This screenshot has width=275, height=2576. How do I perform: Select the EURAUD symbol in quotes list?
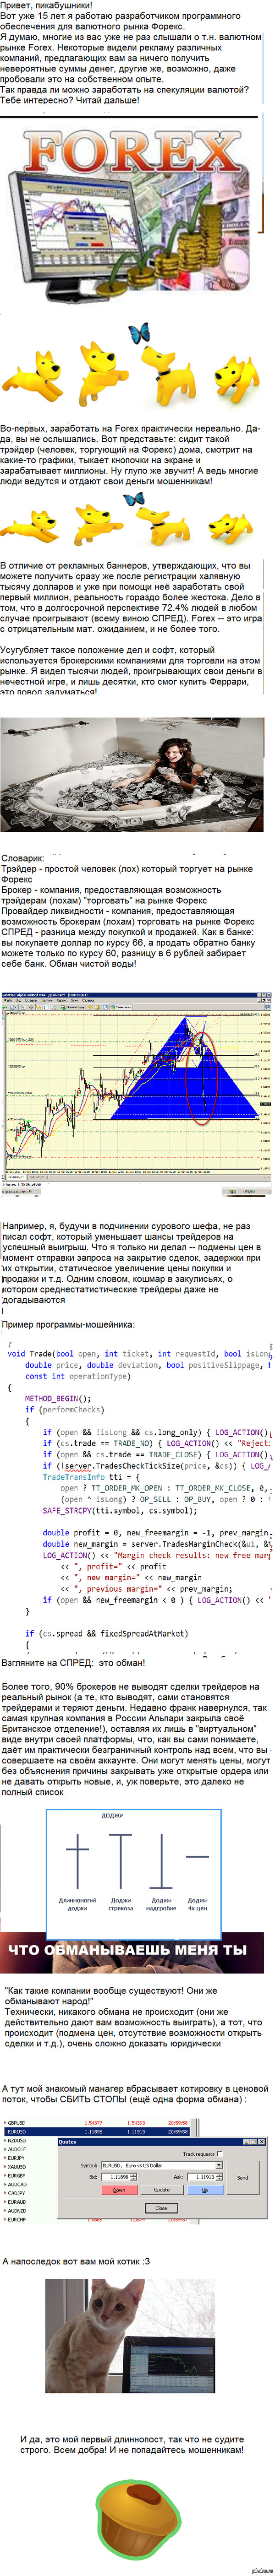coord(17,2202)
